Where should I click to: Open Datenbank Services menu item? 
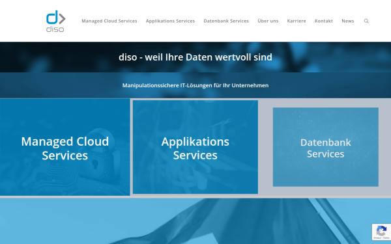[x=226, y=21]
